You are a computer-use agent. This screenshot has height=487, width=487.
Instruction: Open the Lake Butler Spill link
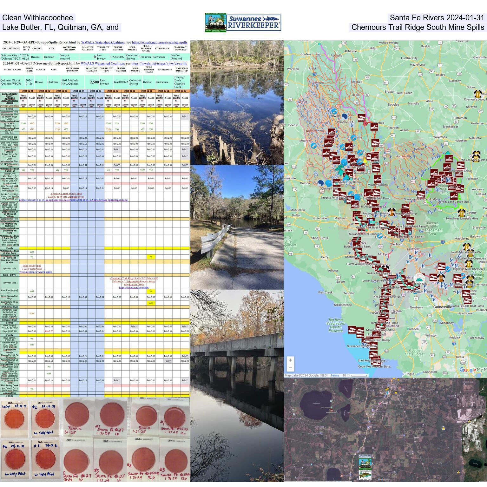coord(32,266)
